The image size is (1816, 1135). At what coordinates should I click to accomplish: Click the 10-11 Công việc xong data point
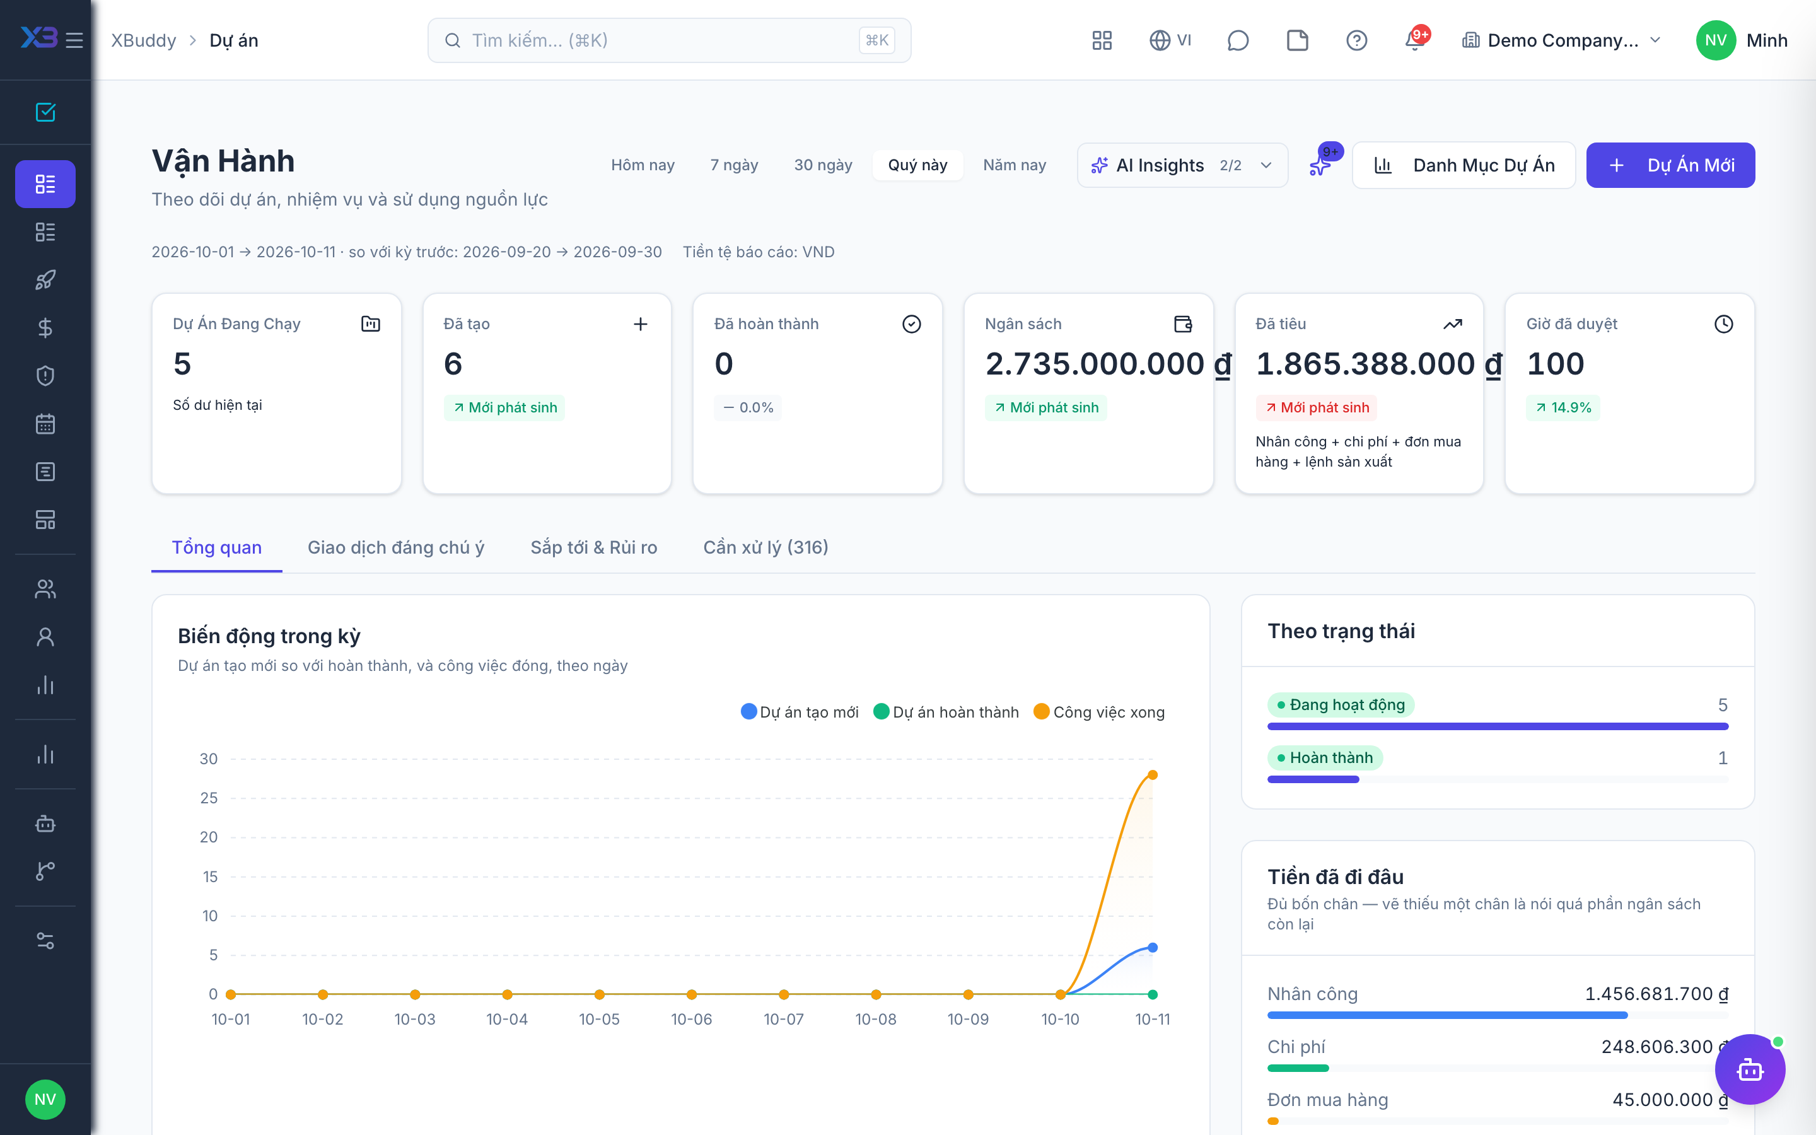coord(1153,775)
